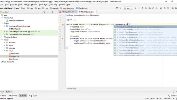Click Run with Coverage icon beside debug
The height and width of the screenshot is (100, 177).
[x=146, y=8]
